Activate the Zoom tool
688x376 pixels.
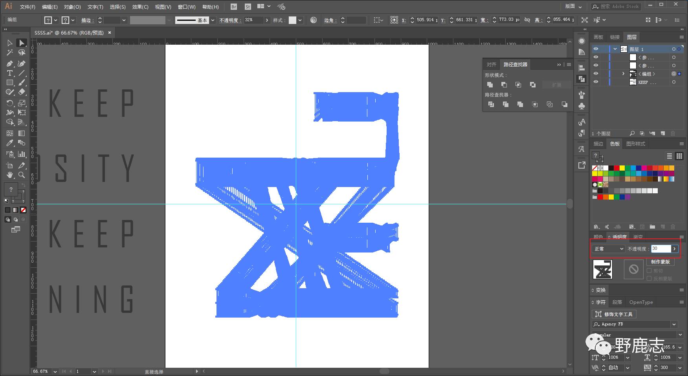click(22, 175)
